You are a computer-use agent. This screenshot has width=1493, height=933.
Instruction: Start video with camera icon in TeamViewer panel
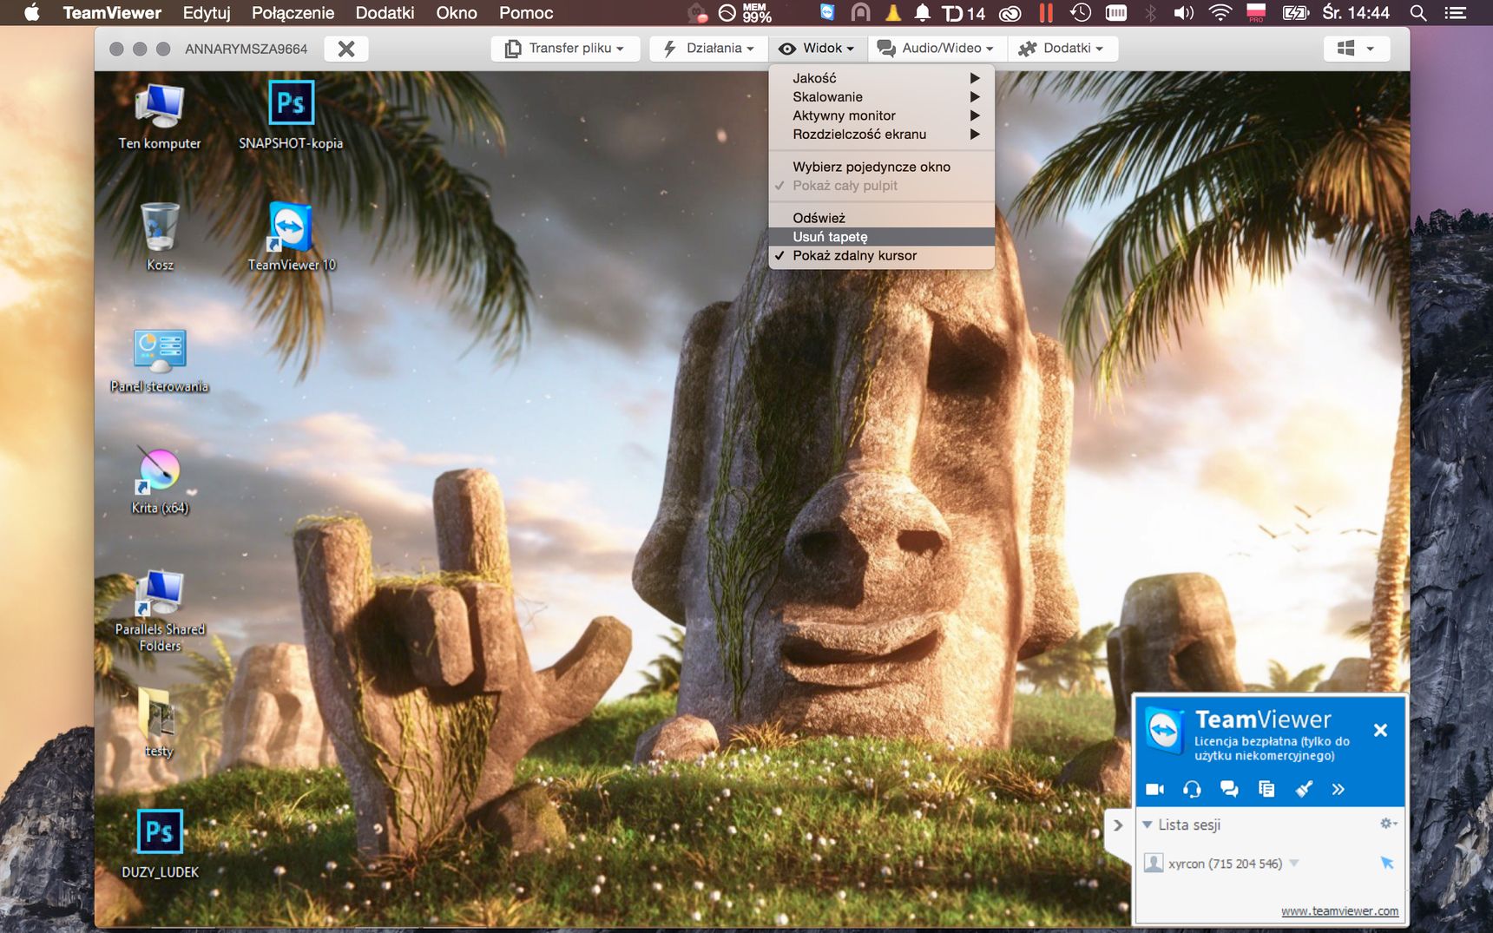click(x=1154, y=789)
